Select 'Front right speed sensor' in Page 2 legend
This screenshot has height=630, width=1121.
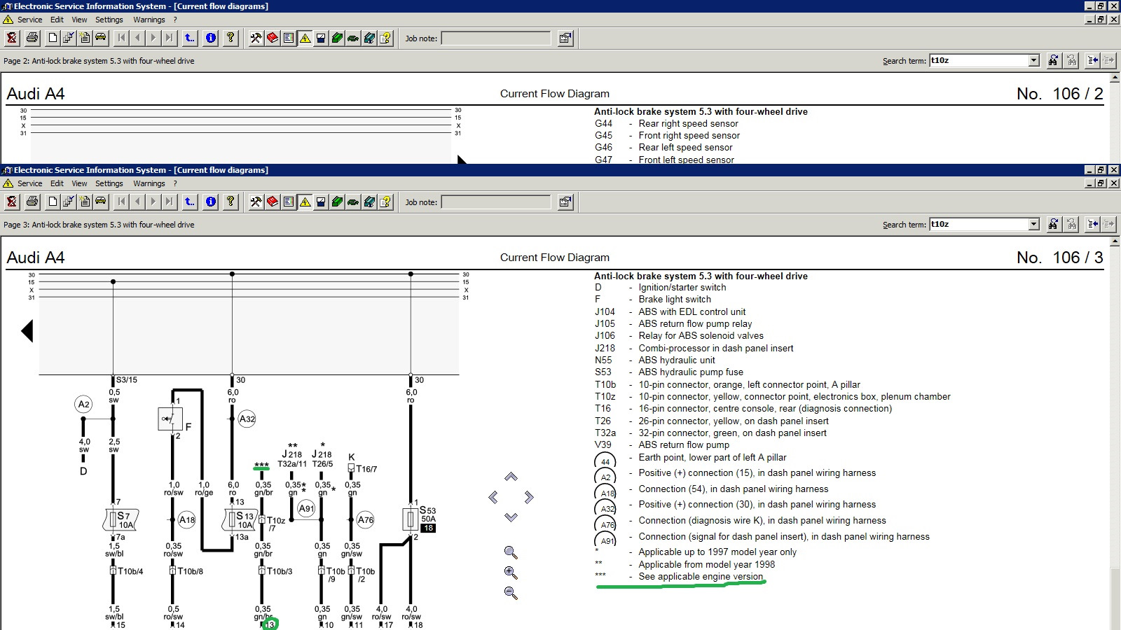point(689,136)
